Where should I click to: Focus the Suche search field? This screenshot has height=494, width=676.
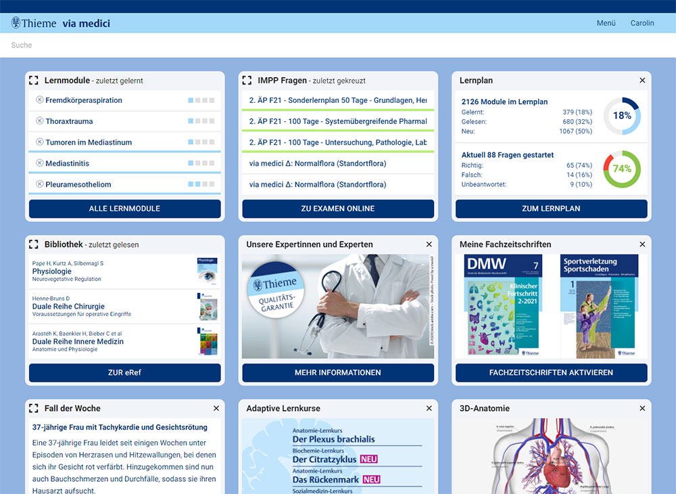point(338,45)
